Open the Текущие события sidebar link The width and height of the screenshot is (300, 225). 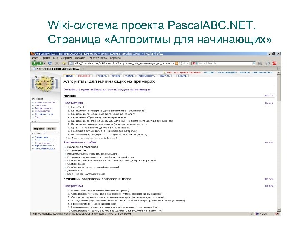[44, 108]
